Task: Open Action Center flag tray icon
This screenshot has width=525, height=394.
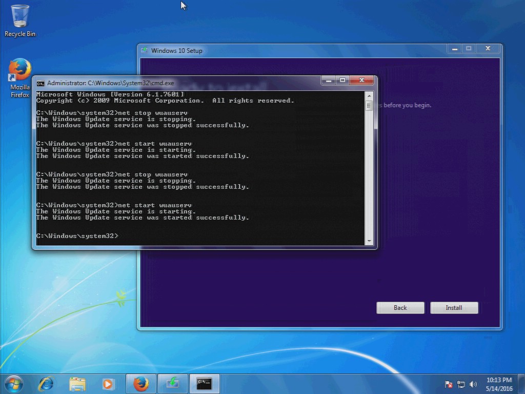Action: point(449,384)
